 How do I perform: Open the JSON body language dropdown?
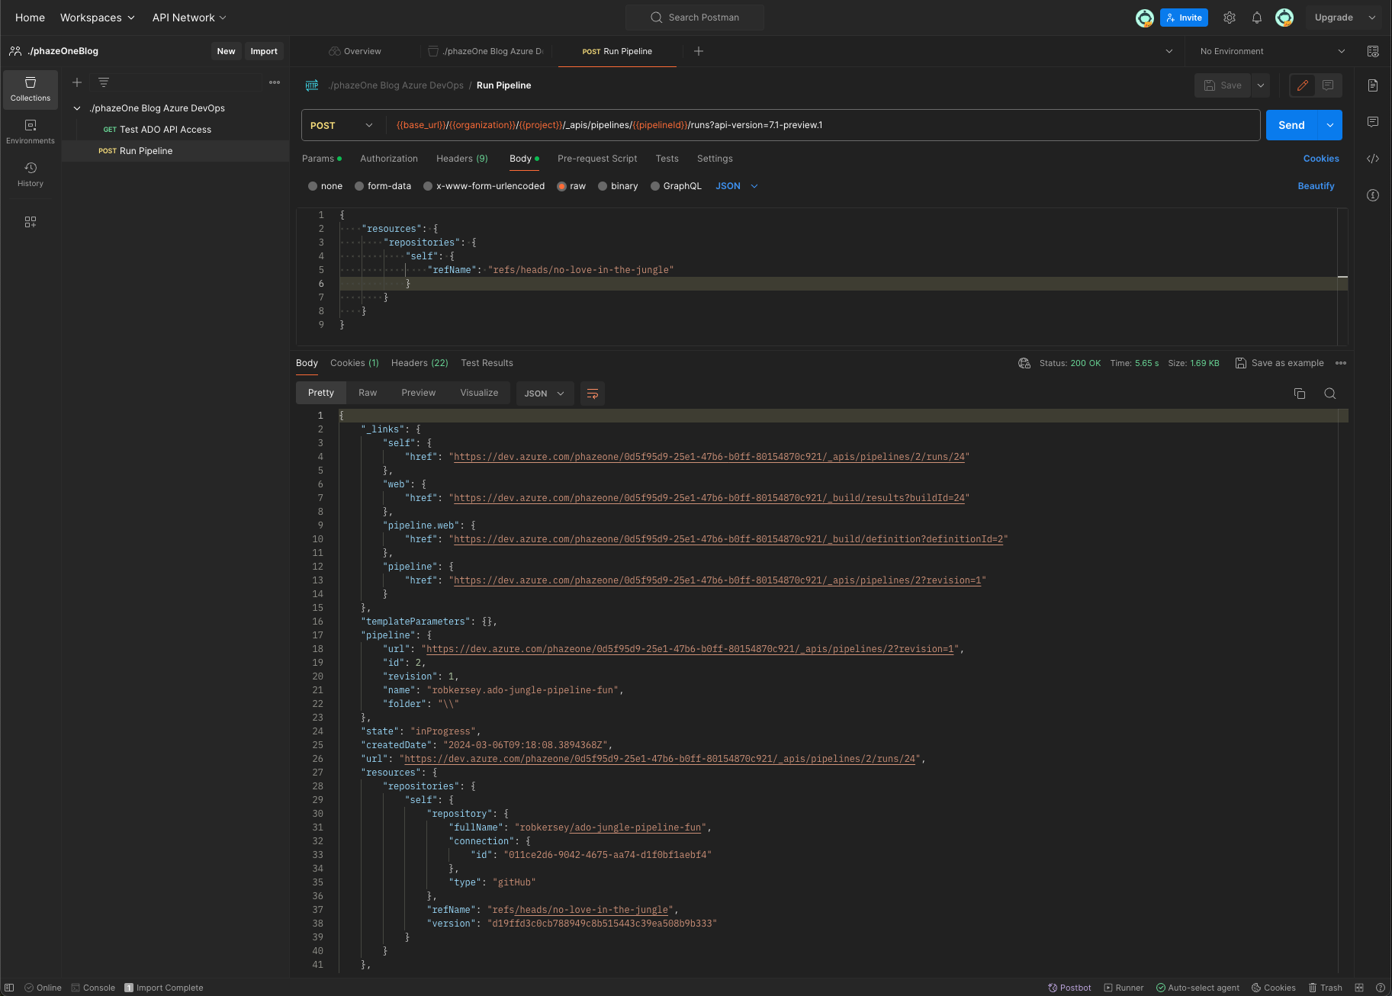click(x=737, y=186)
